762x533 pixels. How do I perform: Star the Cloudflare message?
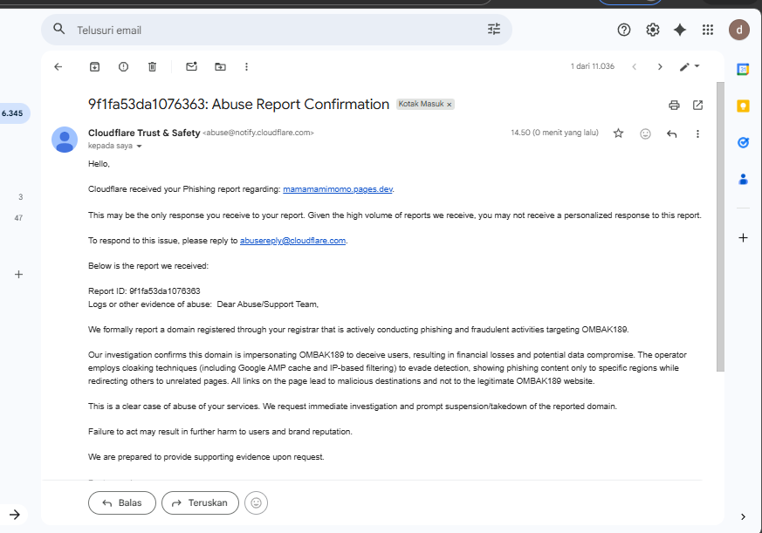pyautogui.click(x=618, y=133)
